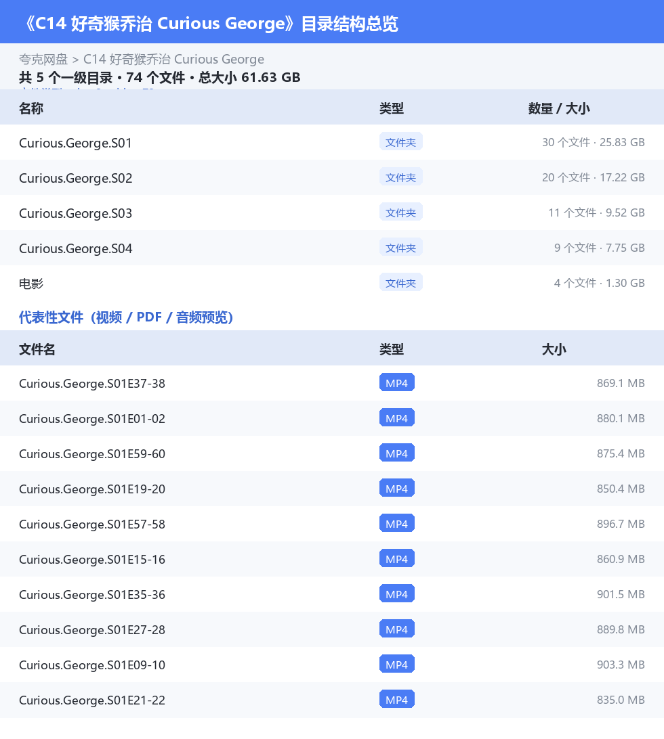The height and width of the screenshot is (739, 664).
Task: Click the 860.9 MB size value
Action: pos(621,559)
